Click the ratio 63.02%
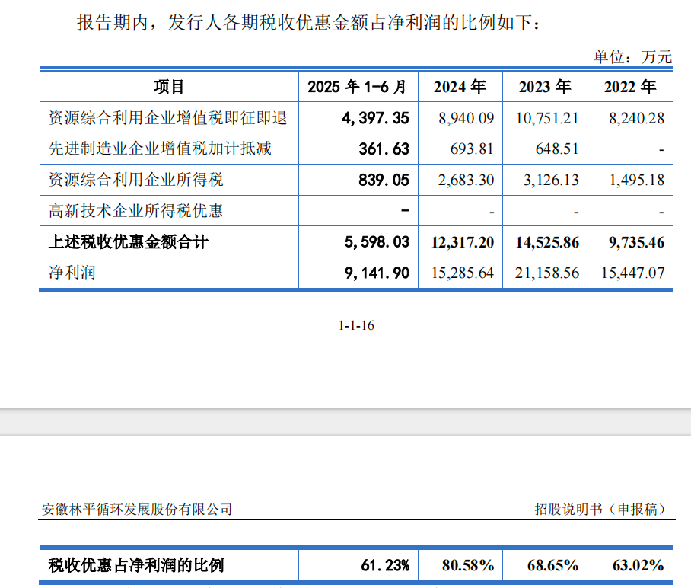 click(638, 565)
